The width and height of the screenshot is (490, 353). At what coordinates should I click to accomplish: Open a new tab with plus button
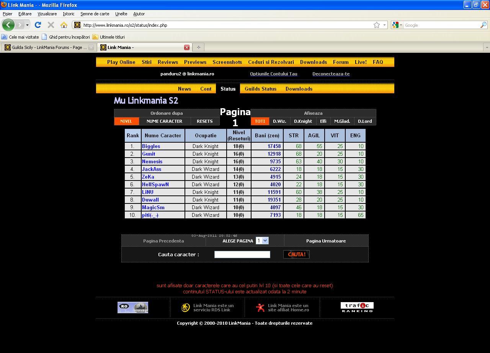pyautogui.click(x=199, y=47)
